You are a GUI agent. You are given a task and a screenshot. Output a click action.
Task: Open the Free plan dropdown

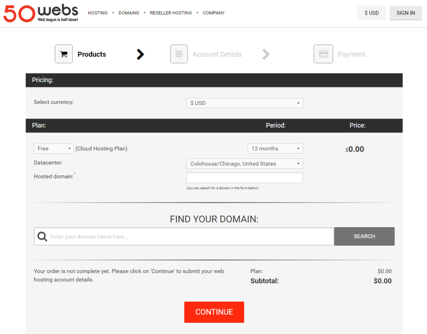[x=54, y=148]
